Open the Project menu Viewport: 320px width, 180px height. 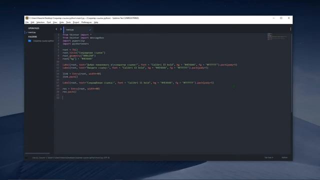(x=76, y=22)
